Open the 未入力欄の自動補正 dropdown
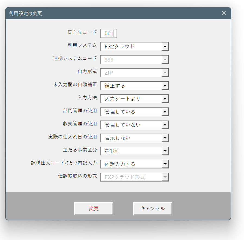Viewport: 244px width, 240px height. (x=134, y=86)
